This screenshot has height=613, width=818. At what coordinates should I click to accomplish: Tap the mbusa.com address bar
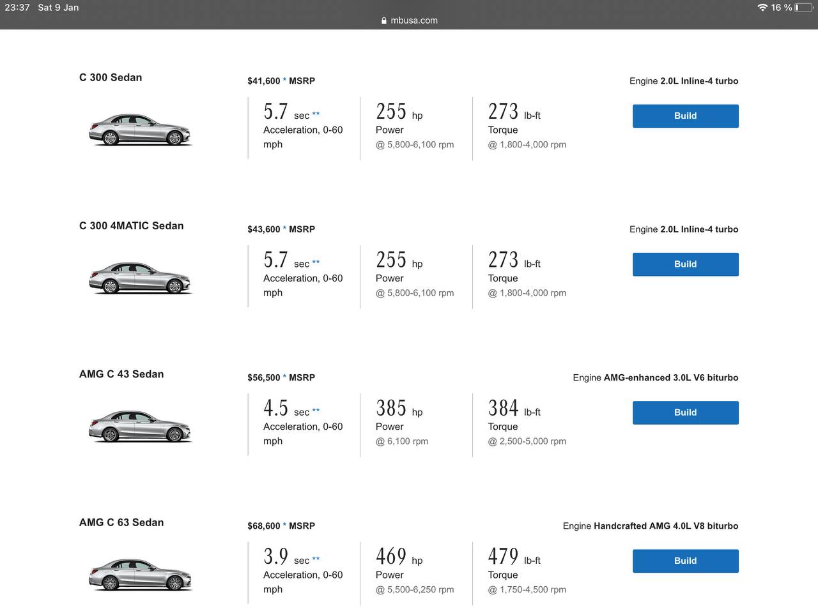[x=409, y=20]
